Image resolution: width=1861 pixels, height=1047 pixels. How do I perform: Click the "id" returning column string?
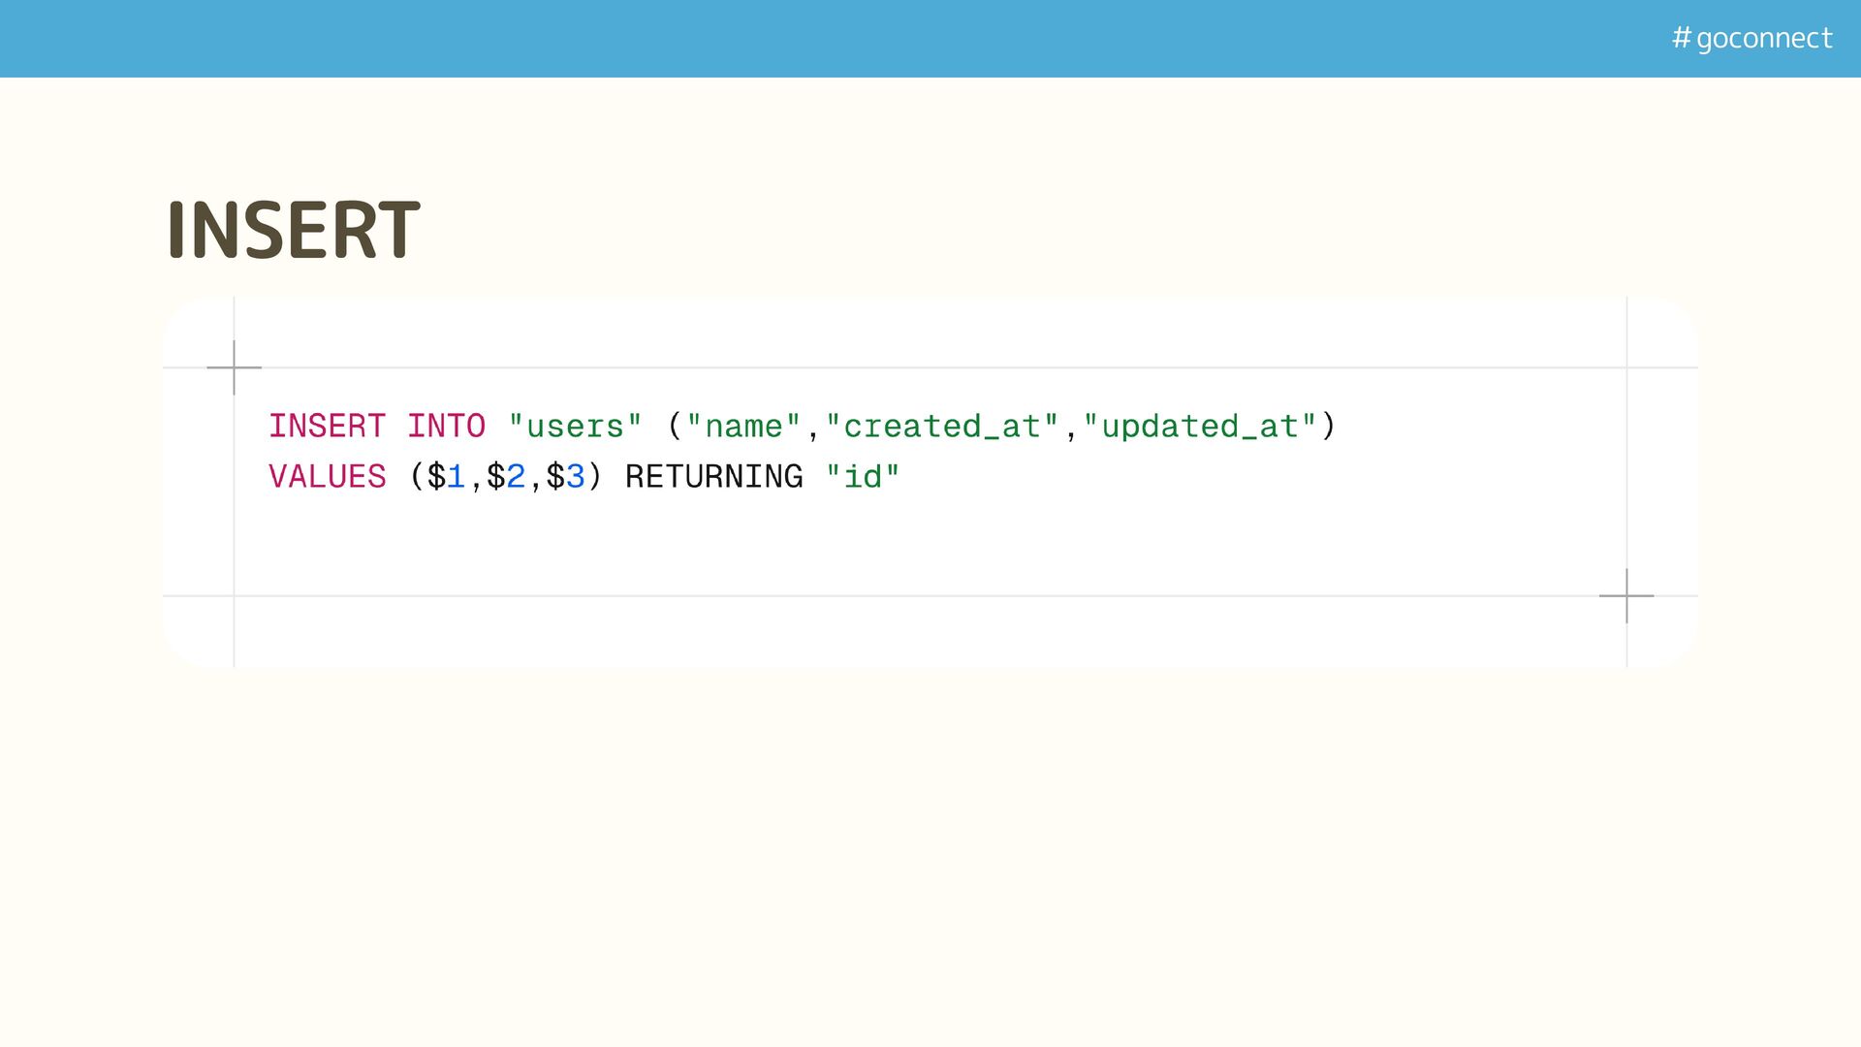(863, 477)
